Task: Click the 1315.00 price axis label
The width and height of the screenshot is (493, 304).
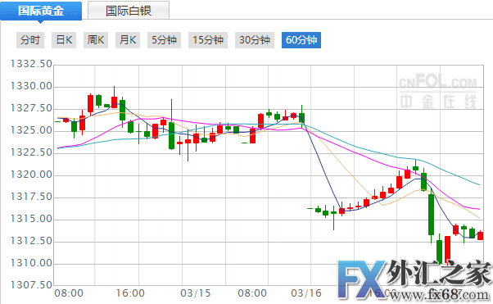Action: click(31, 219)
